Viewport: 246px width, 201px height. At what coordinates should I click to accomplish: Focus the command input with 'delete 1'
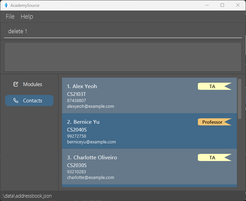(x=123, y=32)
